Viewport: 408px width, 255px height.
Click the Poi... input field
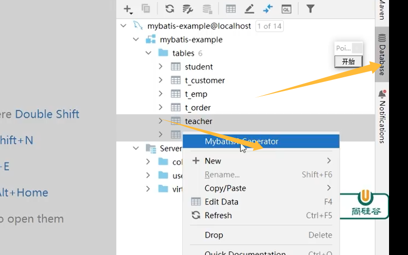click(348, 48)
